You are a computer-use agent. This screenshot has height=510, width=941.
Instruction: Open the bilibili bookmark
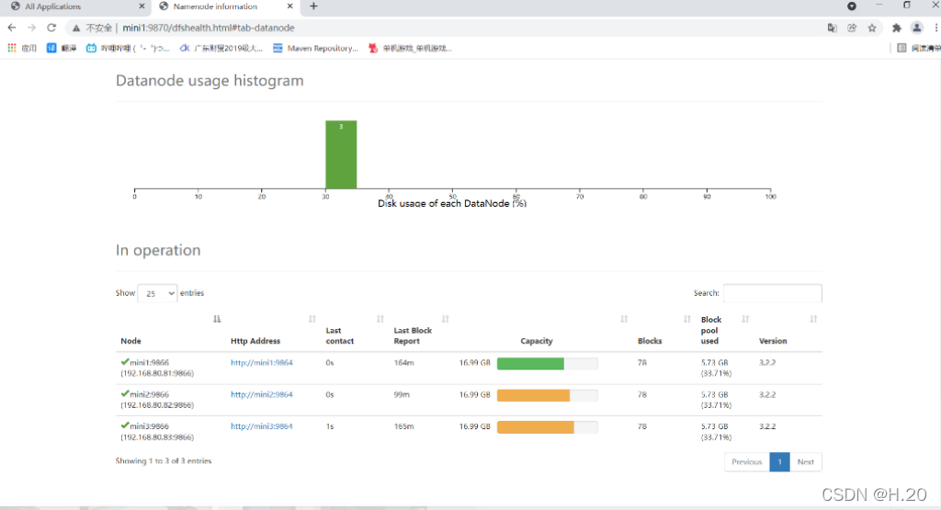[x=127, y=48]
